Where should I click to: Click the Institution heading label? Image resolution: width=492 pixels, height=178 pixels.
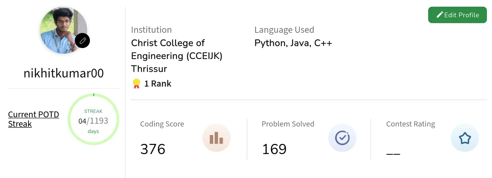point(151,30)
